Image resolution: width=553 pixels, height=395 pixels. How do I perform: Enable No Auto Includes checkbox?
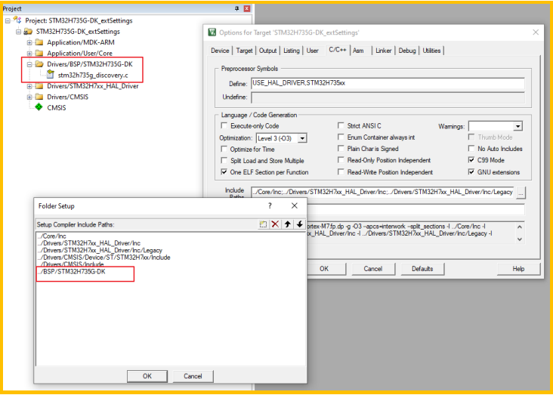click(x=471, y=149)
